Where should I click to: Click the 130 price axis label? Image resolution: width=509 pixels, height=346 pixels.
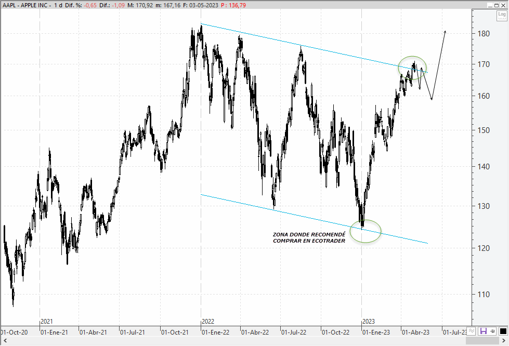(484, 206)
